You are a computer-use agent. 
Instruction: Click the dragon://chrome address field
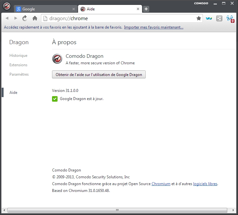click(122, 19)
